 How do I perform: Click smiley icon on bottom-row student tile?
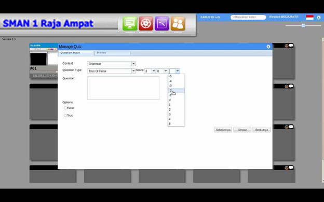click(x=287, y=168)
